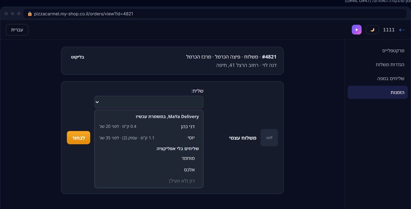The width and height of the screenshot is (411, 209).
Task: Open the purple sparkle assistant icon
Action: tap(357, 30)
